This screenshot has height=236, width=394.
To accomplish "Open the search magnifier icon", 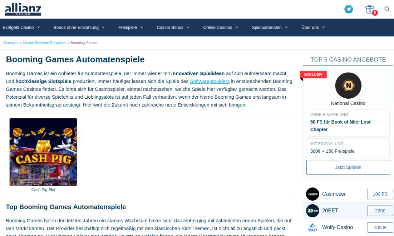I will 387,9.
